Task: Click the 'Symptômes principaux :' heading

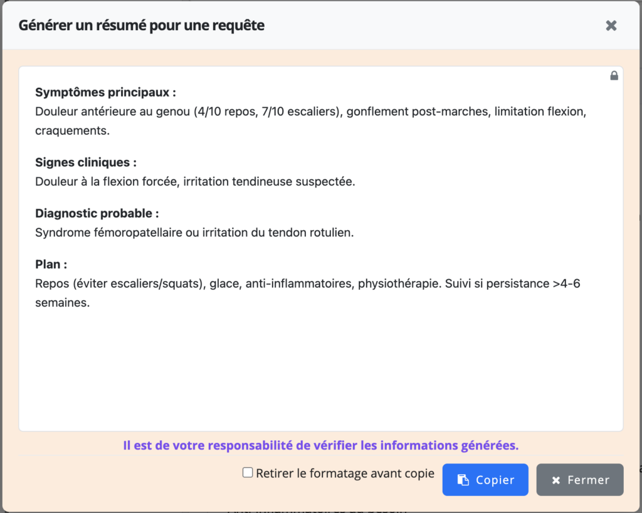Action: pos(105,92)
